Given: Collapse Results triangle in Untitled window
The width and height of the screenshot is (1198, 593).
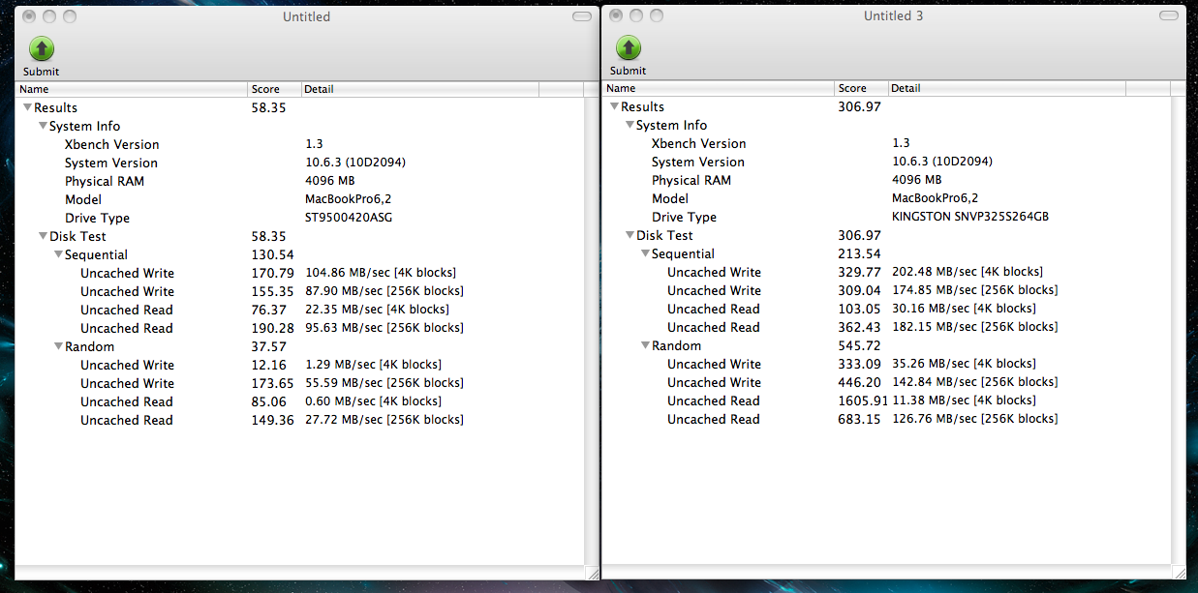Looking at the screenshot, I should point(27,108).
